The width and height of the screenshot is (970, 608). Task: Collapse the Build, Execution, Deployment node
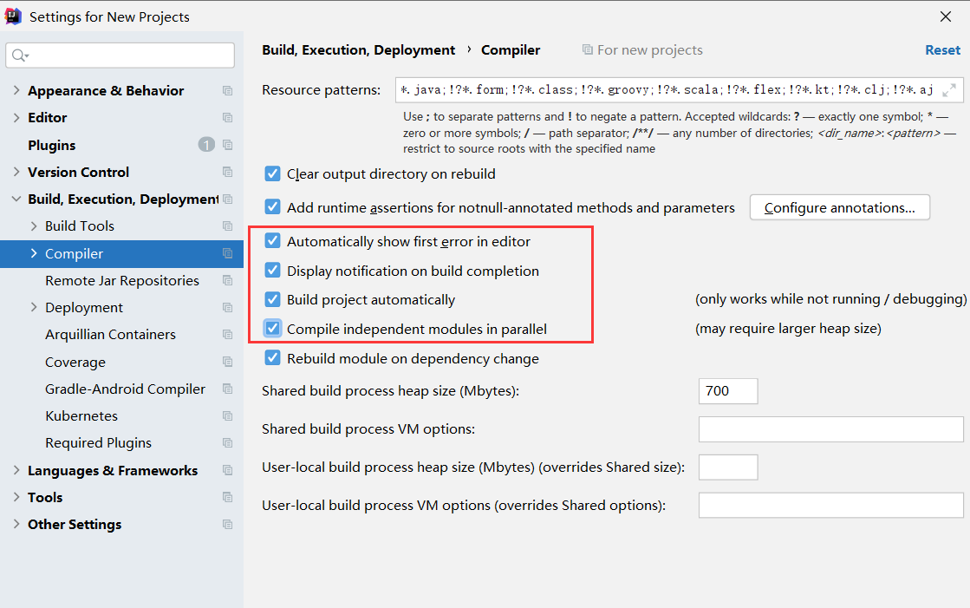(16, 199)
